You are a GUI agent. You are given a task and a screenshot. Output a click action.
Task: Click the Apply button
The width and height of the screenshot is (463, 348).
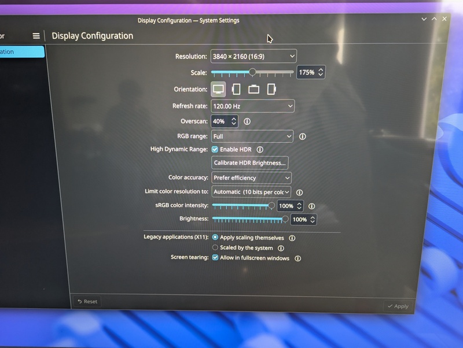click(398, 306)
